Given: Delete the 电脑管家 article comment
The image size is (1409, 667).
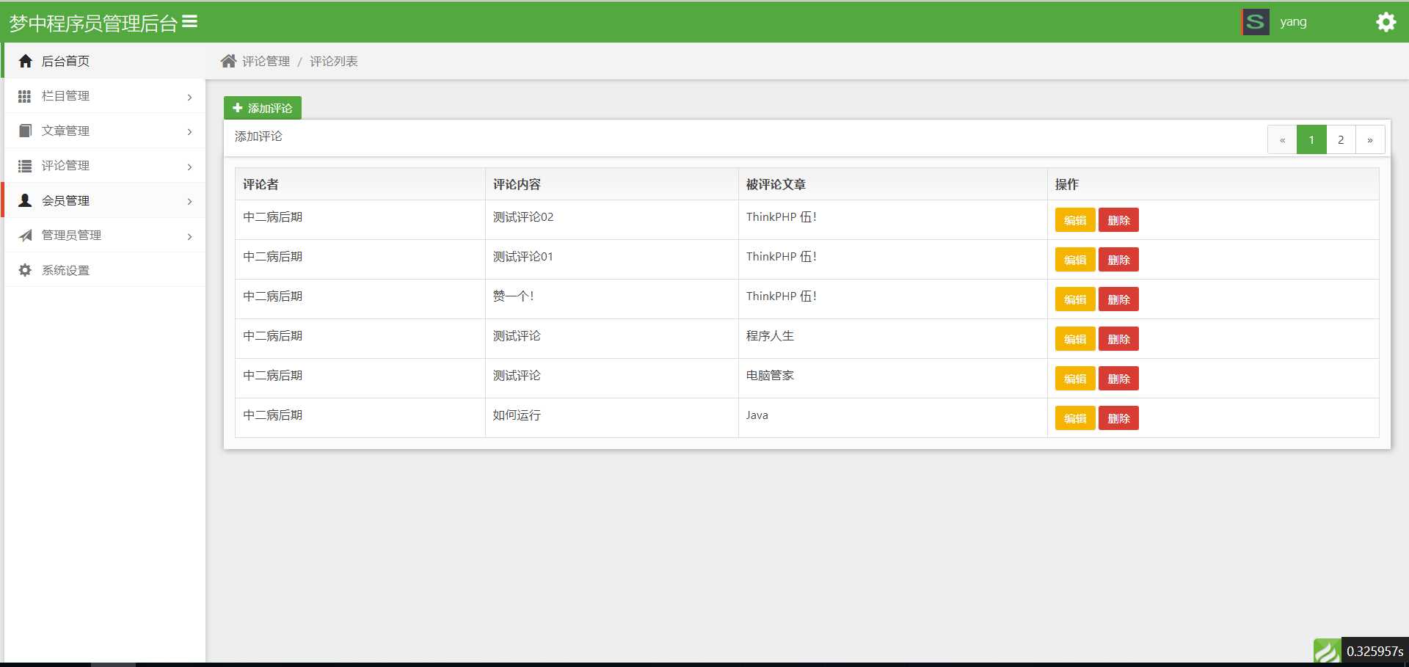Looking at the screenshot, I should tap(1118, 379).
